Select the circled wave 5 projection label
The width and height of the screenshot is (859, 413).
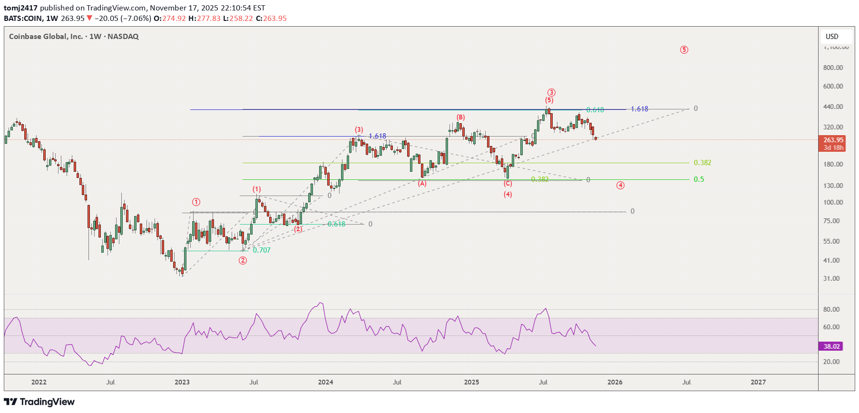pyautogui.click(x=684, y=50)
